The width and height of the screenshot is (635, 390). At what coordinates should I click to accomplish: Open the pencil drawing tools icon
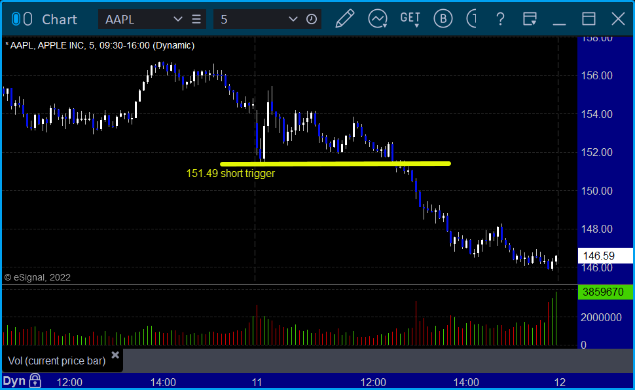344,19
